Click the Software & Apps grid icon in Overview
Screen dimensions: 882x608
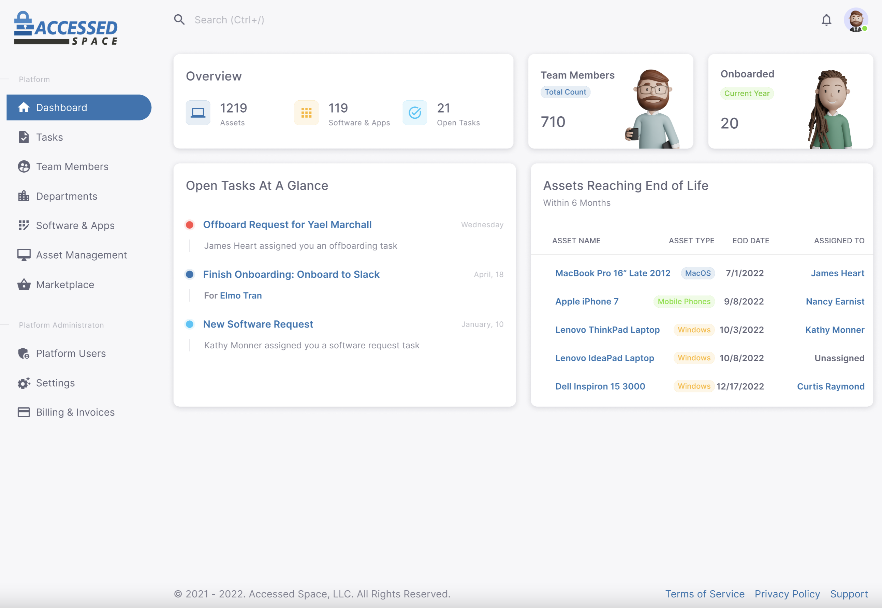[306, 113]
